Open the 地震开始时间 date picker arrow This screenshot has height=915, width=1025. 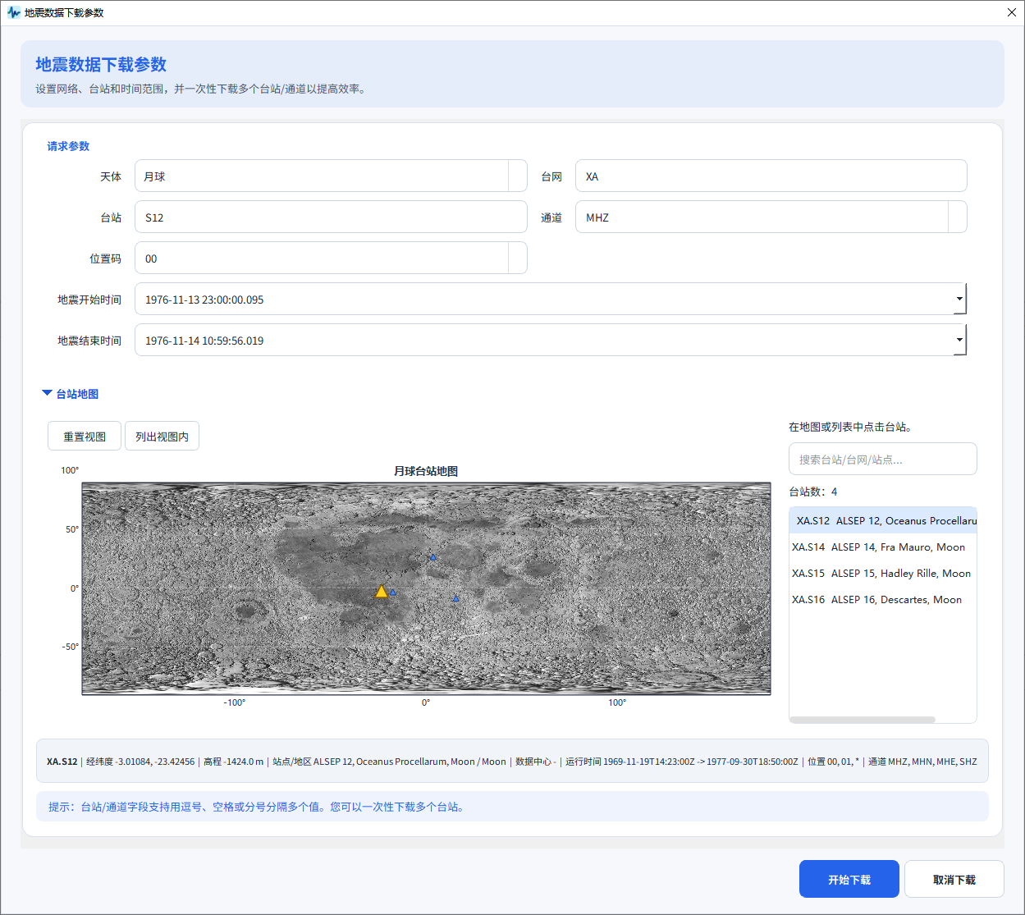[x=959, y=299]
